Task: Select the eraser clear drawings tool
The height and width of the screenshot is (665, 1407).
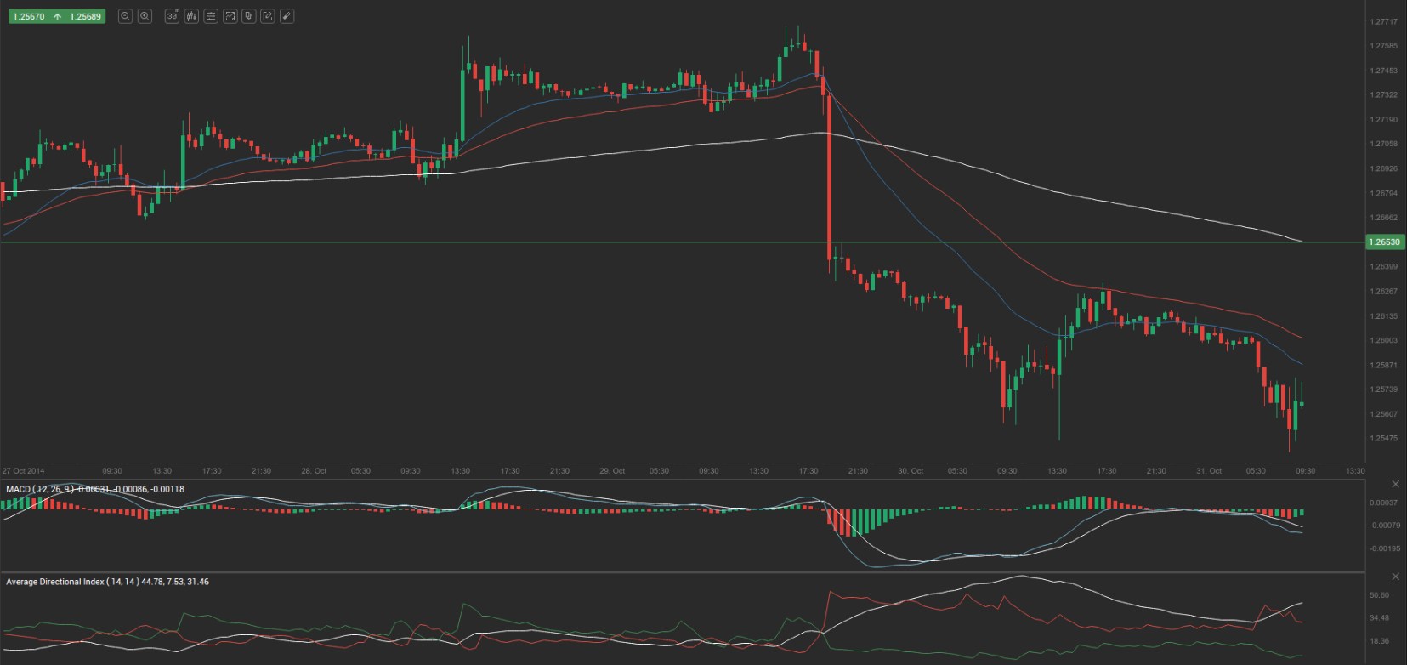Action: (287, 16)
